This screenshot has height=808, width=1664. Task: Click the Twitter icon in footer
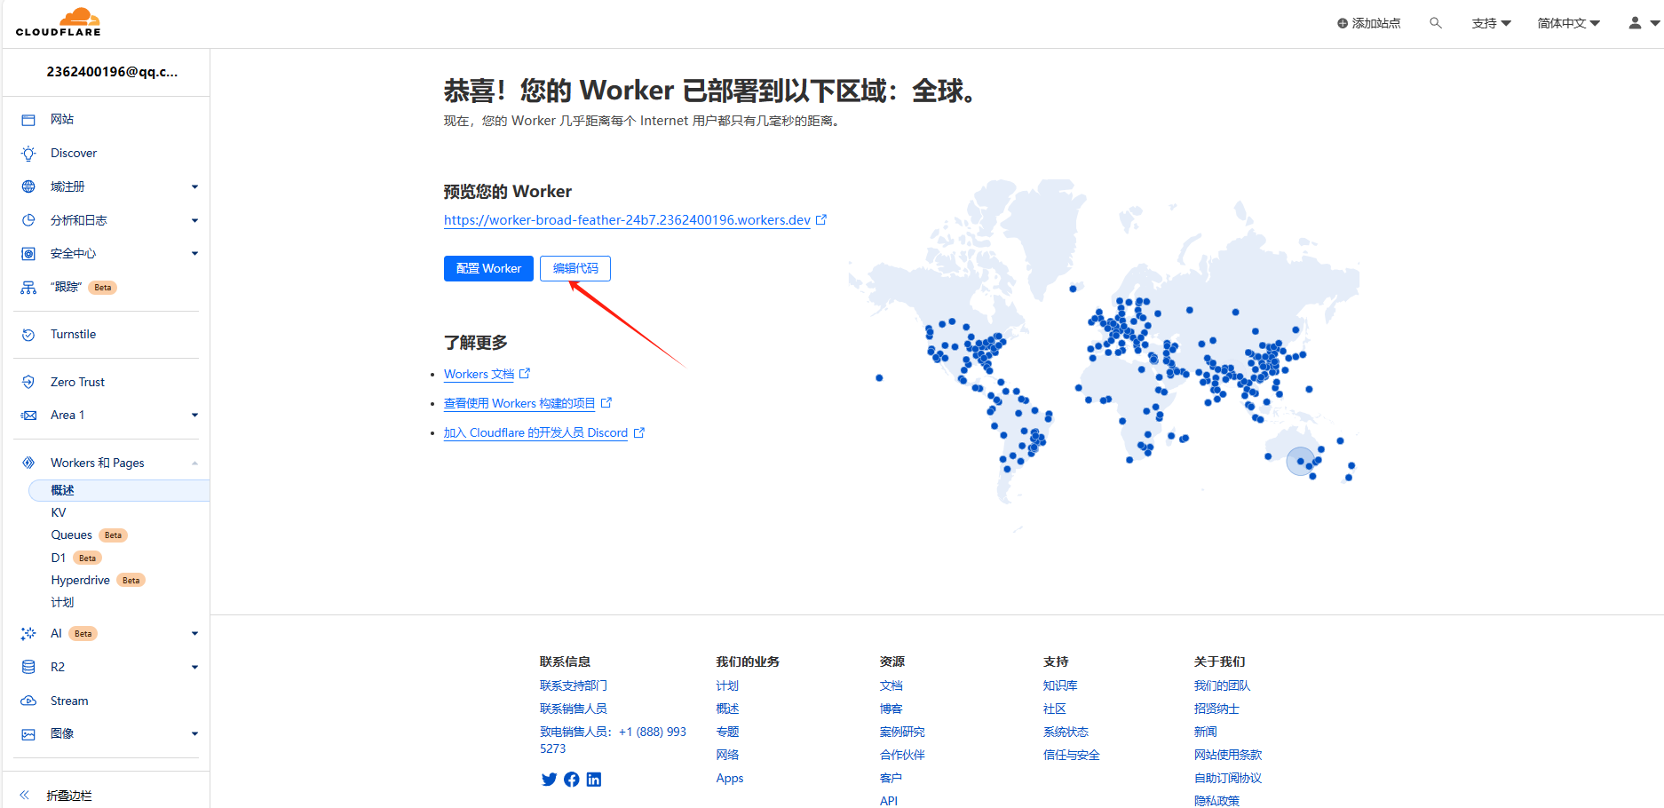549,780
